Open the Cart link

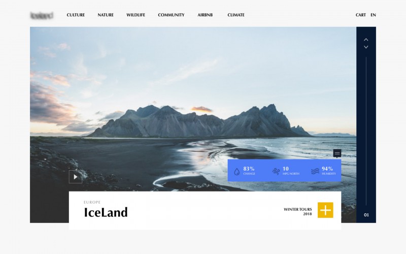[x=361, y=15]
